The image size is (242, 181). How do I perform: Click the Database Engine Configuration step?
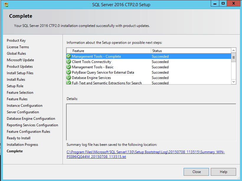tap(31, 119)
